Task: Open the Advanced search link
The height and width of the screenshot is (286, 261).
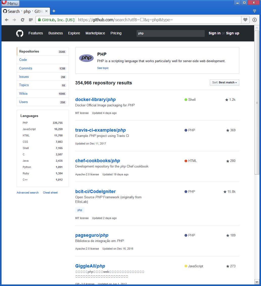Action: click(x=28, y=193)
